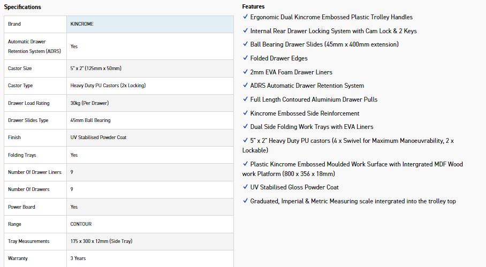Click the checkmark next to Ball Bearing Drawer Slides

coord(245,44)
